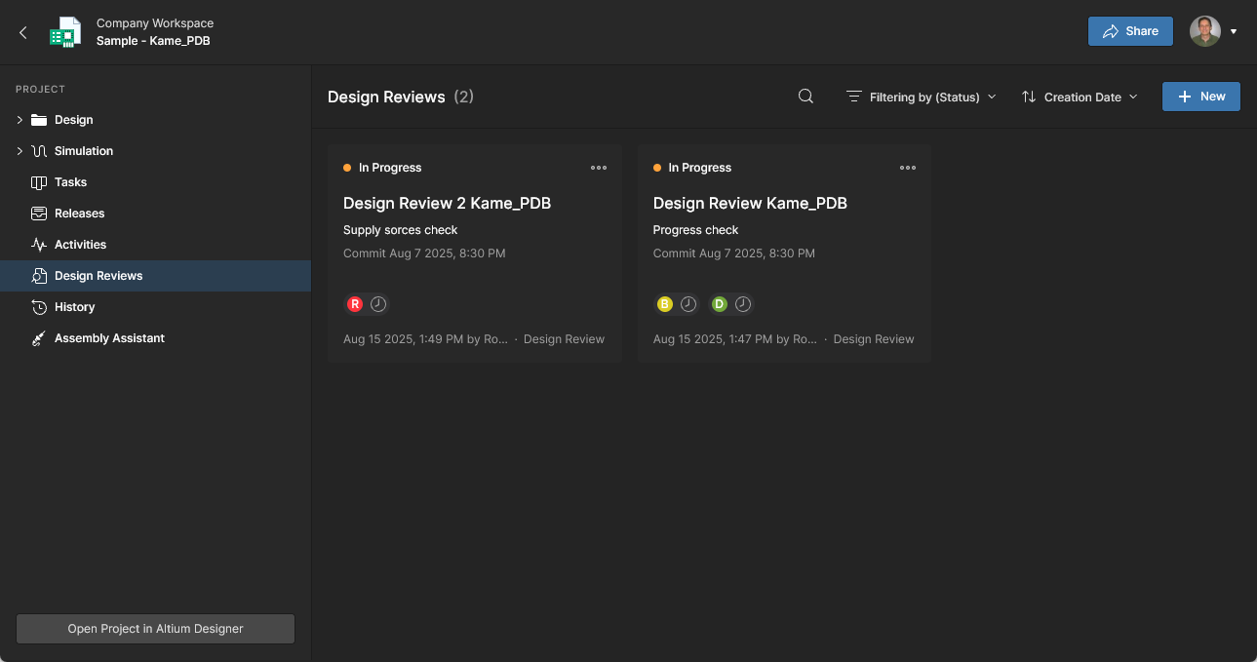The width and height of the screenshot is (1257, 662).
Task: Expand the Design tree folder
Action: (x=20, y=120)
